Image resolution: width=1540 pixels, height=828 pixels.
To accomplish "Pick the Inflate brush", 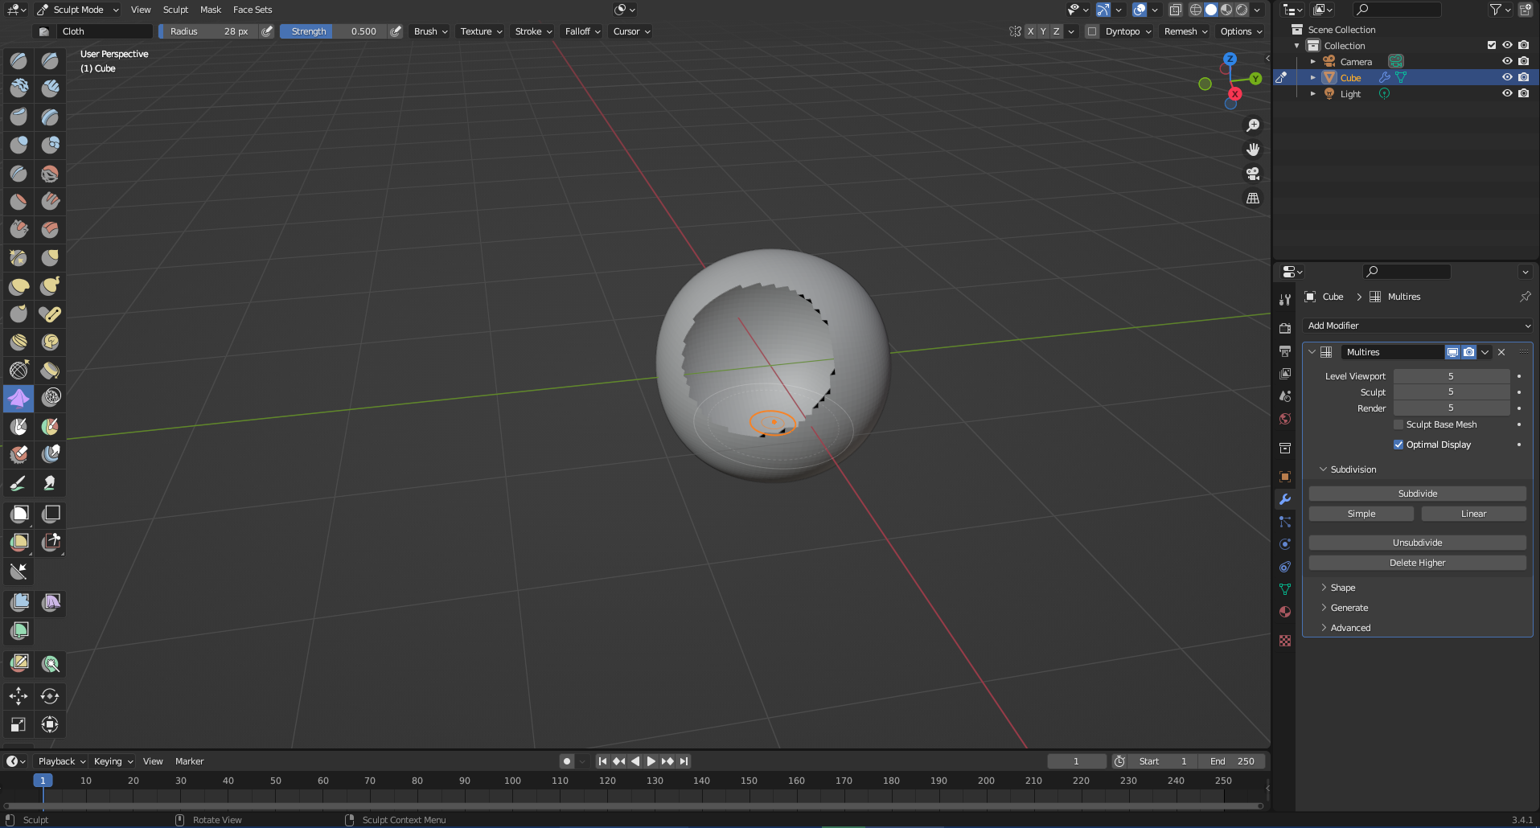I will click(x=18, y=145).
